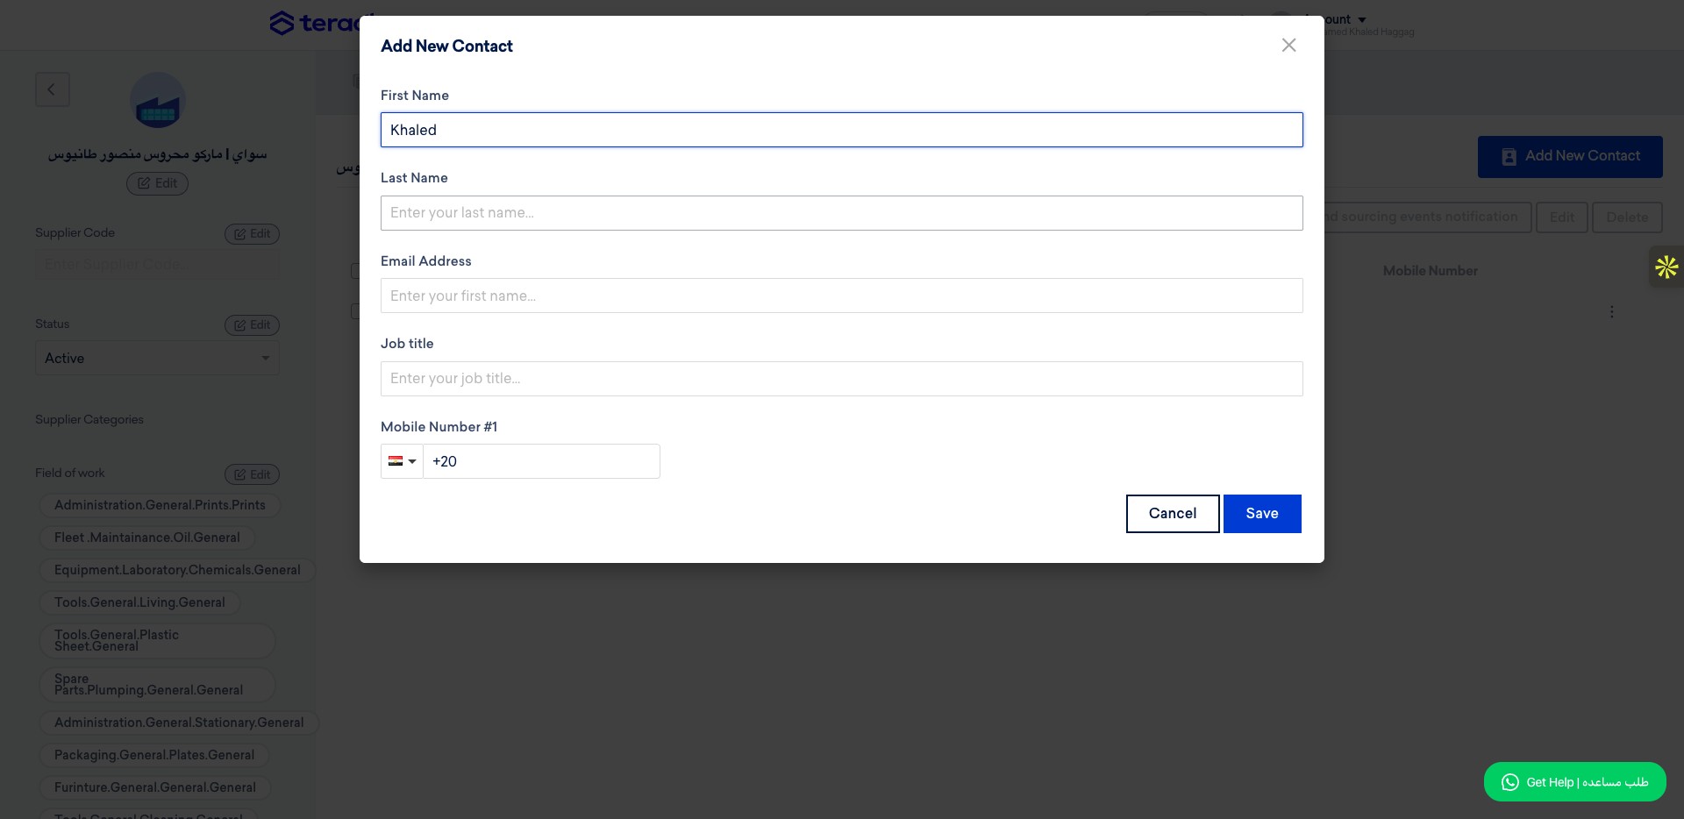Open the Egypt flag country code selector

[403, 461]
